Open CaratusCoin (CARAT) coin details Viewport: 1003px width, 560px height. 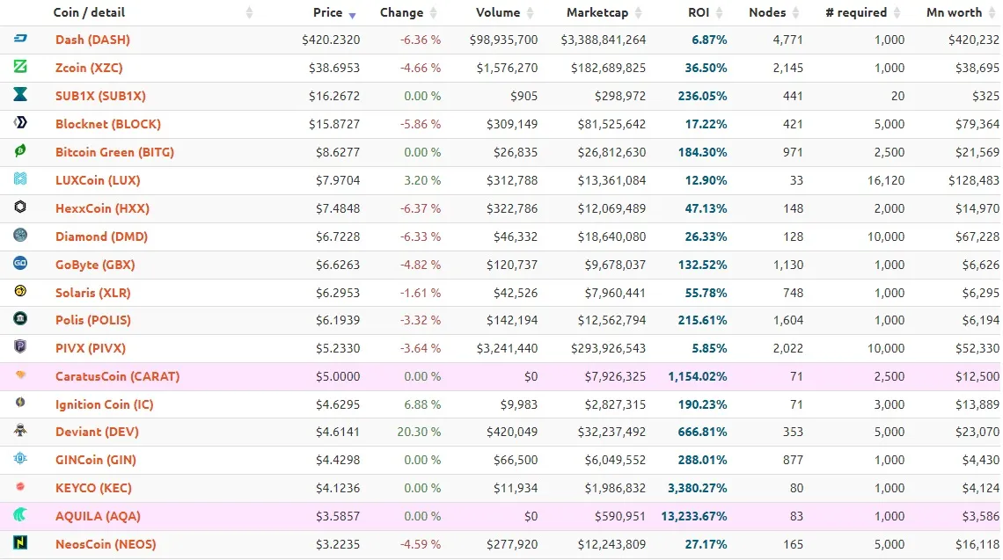pos(118,376)
